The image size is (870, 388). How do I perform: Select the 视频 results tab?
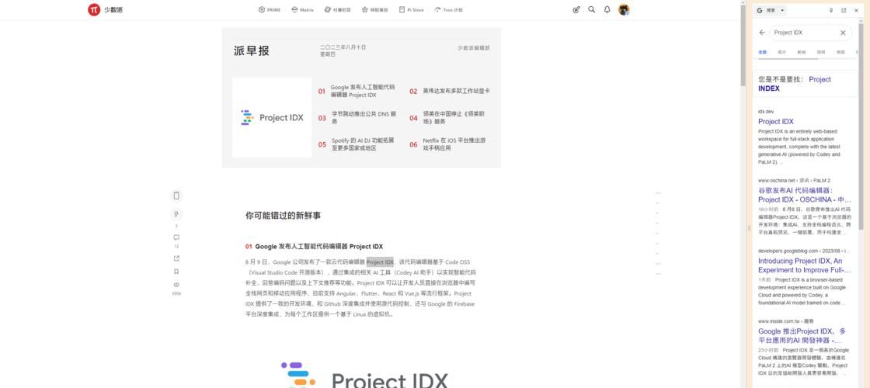(x=820, y=52)
